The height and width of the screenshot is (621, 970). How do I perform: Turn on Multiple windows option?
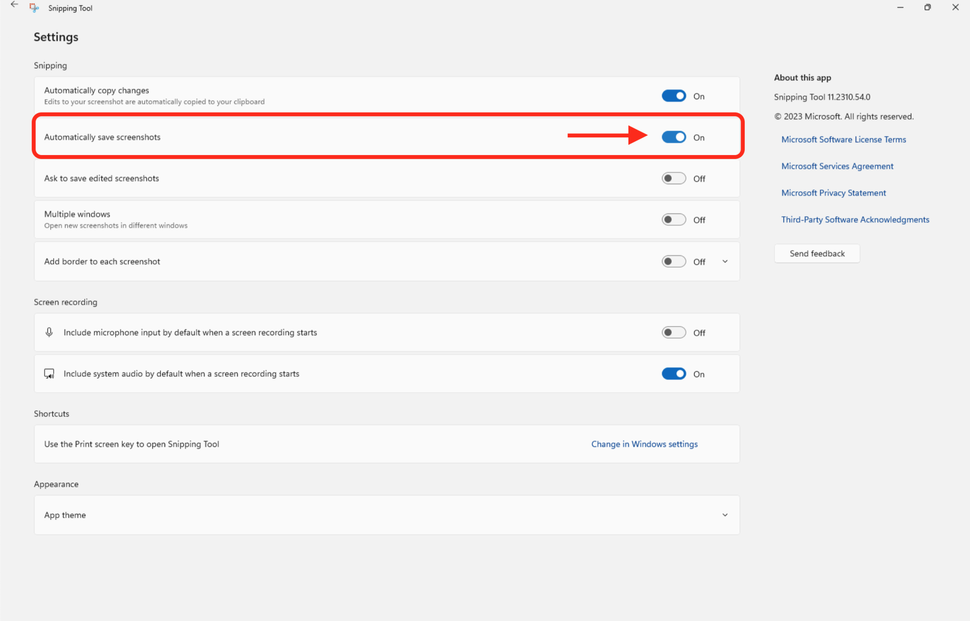click(673, 219)
